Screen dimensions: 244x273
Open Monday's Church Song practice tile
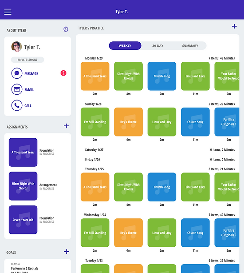click(162, 76)
